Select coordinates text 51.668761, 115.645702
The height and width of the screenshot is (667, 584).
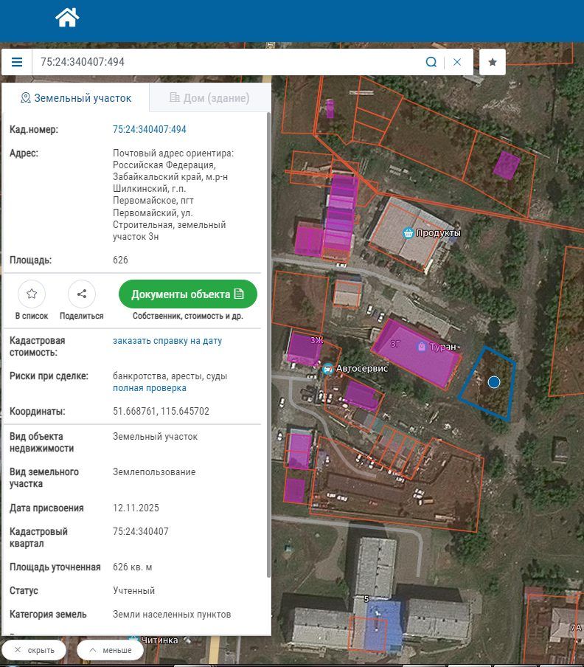[161, 412]
